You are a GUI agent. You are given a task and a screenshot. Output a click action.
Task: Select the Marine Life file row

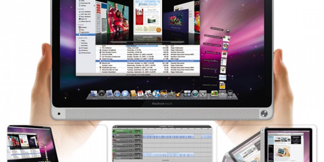(148, 63)
